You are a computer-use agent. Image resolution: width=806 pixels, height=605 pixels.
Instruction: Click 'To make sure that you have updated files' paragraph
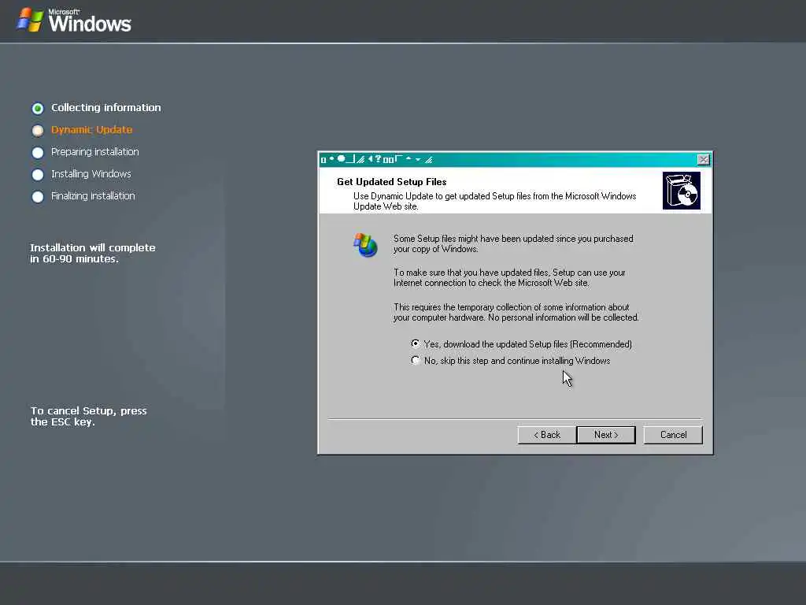[509, 278]
